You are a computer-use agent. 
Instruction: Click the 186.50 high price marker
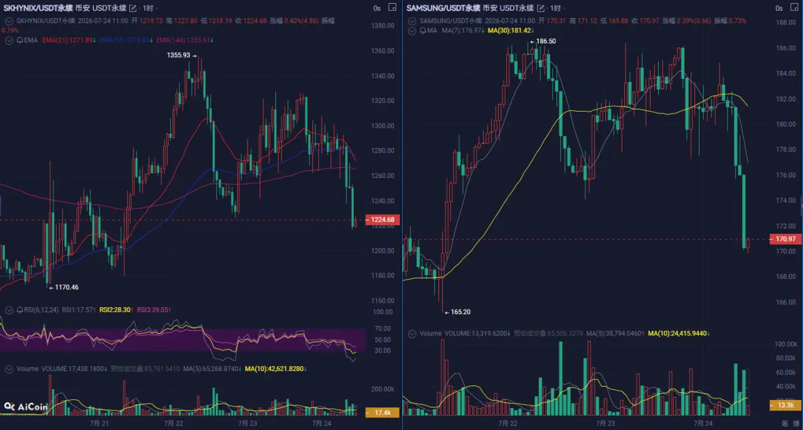[543, 41]
